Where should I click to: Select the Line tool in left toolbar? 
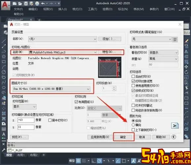click(4, 41)
